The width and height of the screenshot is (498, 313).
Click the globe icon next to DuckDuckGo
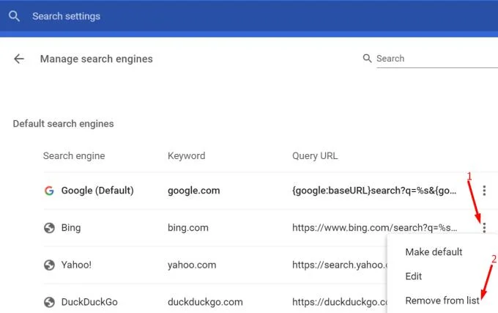click(49, 302)
